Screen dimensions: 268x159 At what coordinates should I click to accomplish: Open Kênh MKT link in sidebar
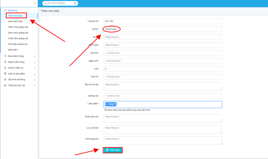click(13, 50)
